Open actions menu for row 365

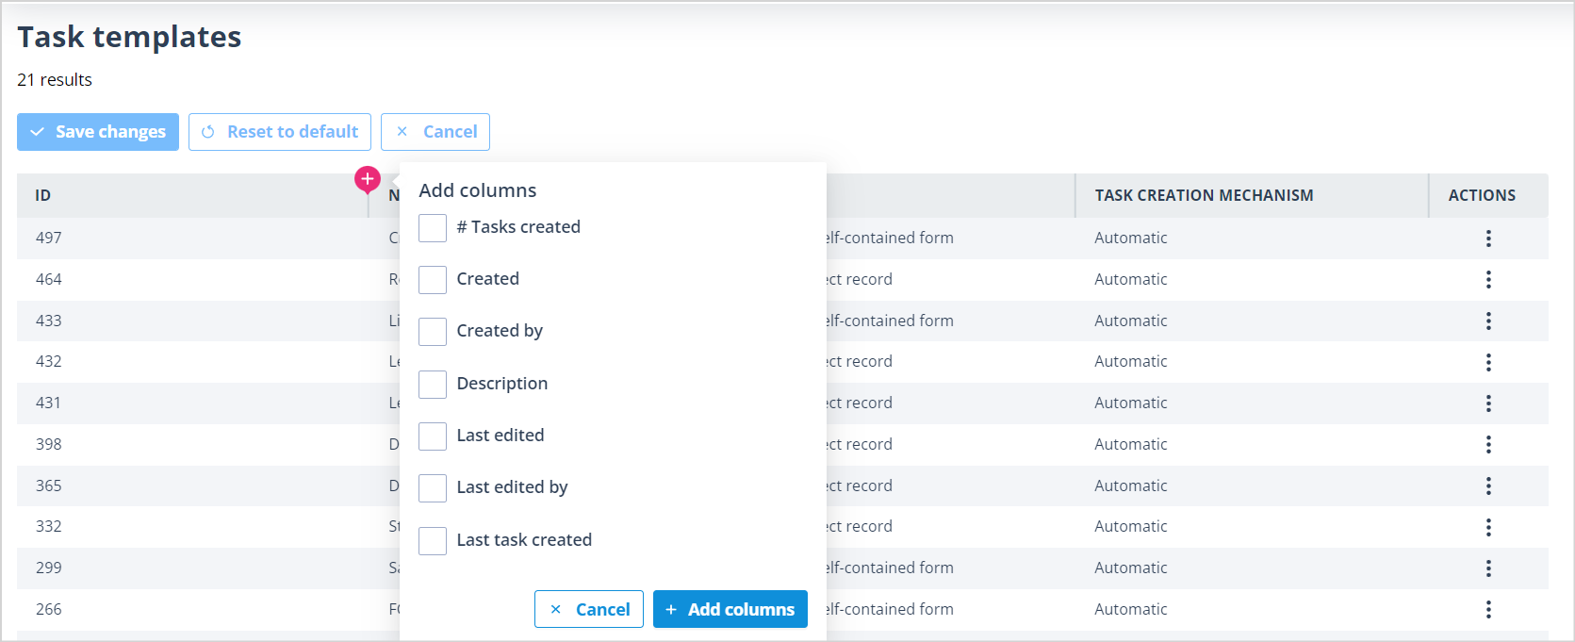(x=1488, y=486)
